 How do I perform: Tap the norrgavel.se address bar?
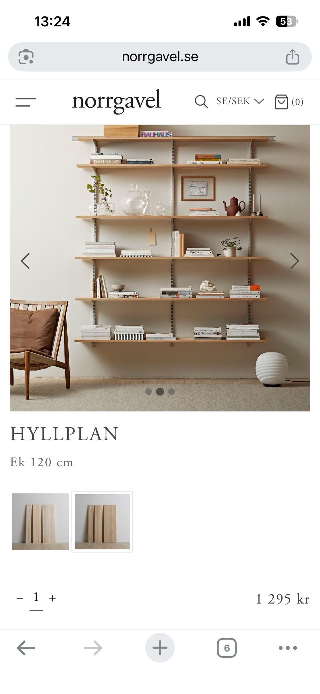pos(160,56)
